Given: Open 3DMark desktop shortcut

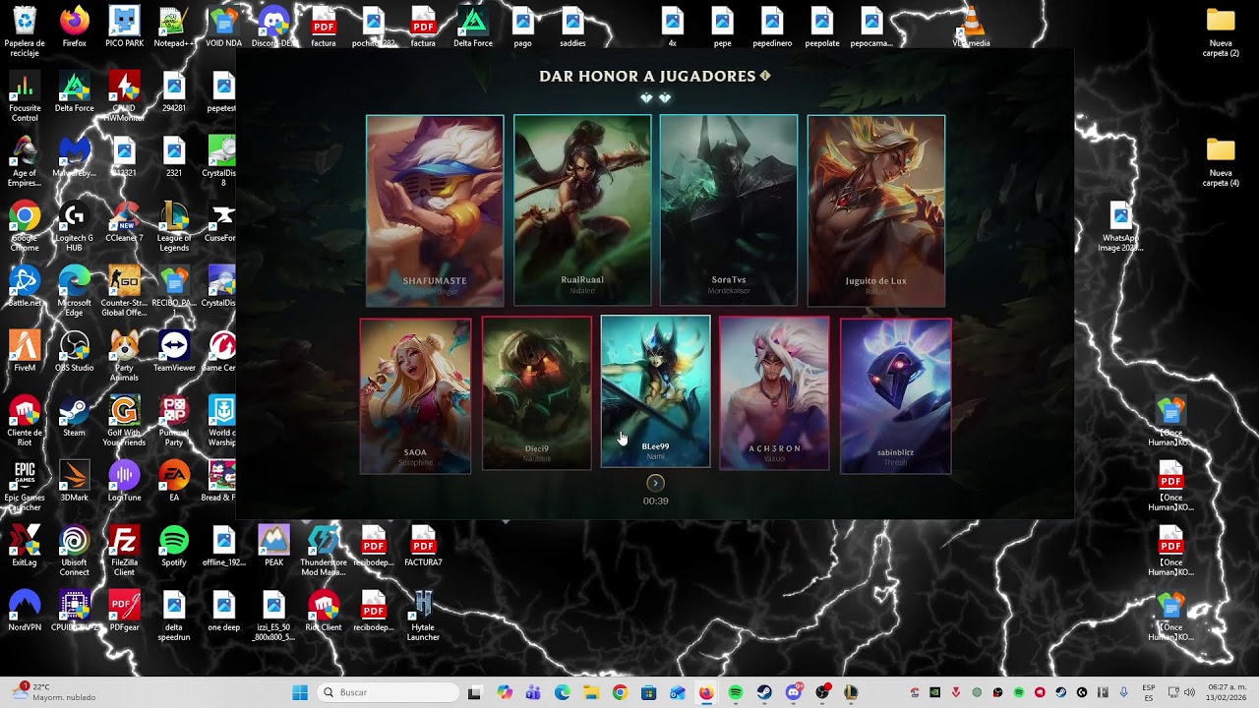Looking at the screenshot, I should coord(74,482).
